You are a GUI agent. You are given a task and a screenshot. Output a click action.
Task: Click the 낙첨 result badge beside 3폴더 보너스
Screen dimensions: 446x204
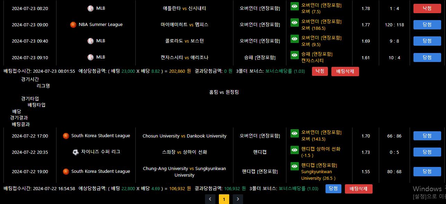[x=320, y=71]
